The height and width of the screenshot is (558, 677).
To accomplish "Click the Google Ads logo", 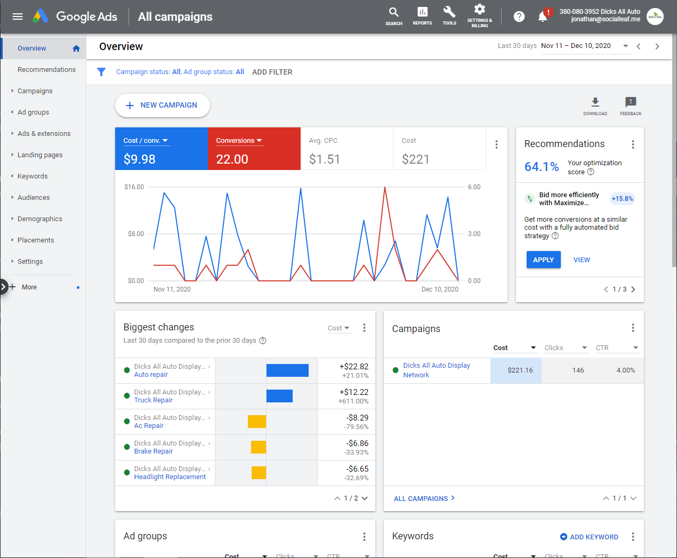I will pyautogui.click(x=75, y=17).
